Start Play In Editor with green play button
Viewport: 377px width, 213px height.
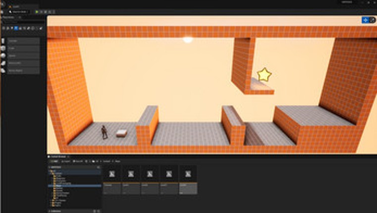point(37,11)
